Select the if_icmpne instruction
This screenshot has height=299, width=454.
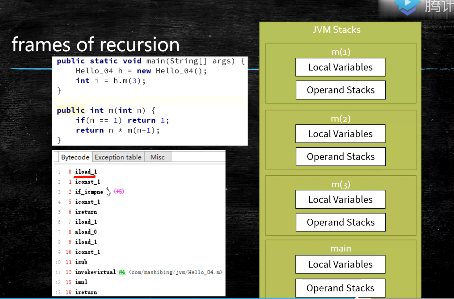pos(89,192)
